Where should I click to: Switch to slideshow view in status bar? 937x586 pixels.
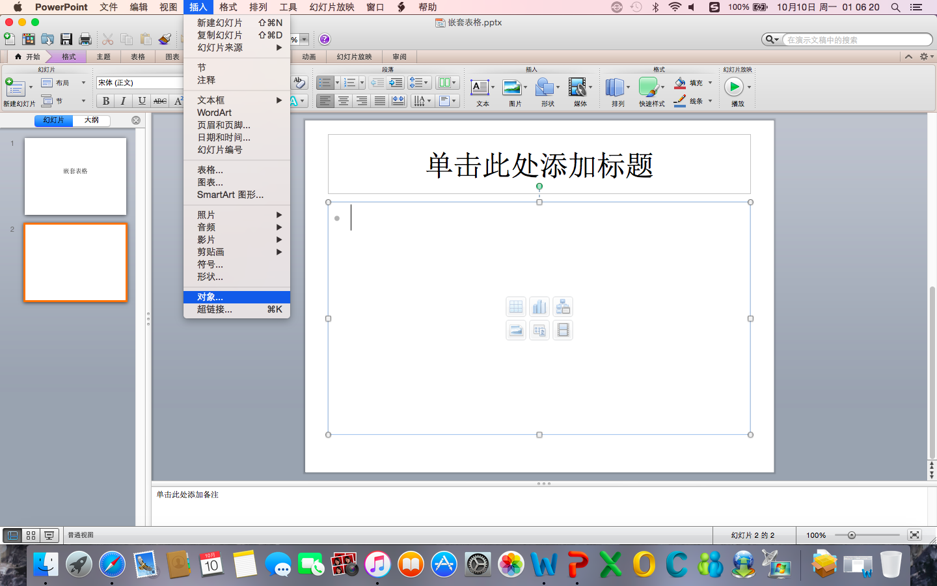pos(49,535)
